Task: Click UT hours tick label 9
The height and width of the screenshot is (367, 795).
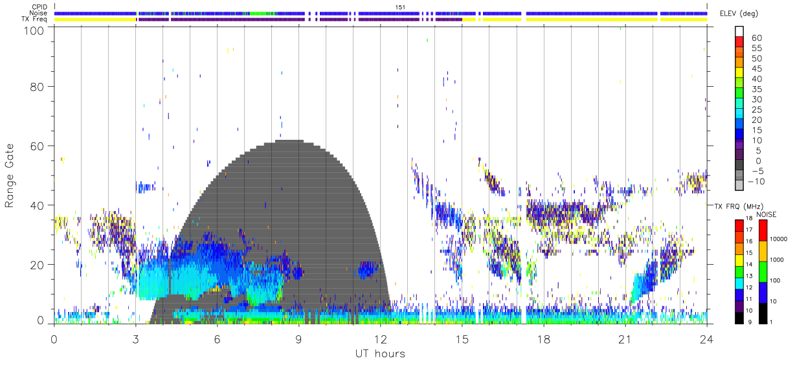Action: 298,339
